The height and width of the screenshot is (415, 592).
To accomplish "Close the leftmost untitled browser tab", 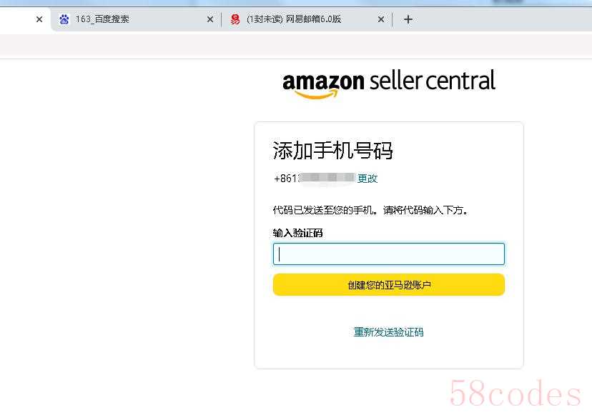I will (x=39, y=19).
